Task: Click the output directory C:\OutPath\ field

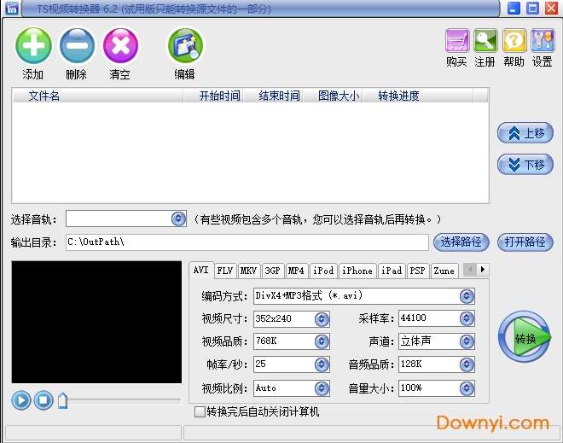Action: point(247,242)
